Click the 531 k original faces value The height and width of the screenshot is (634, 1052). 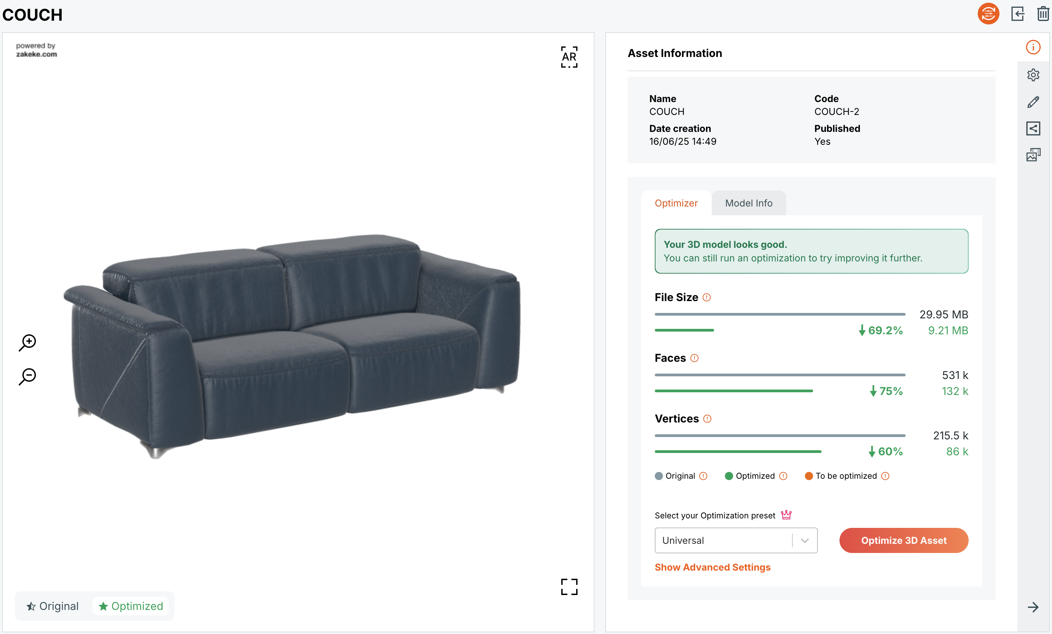click(955, 375)
